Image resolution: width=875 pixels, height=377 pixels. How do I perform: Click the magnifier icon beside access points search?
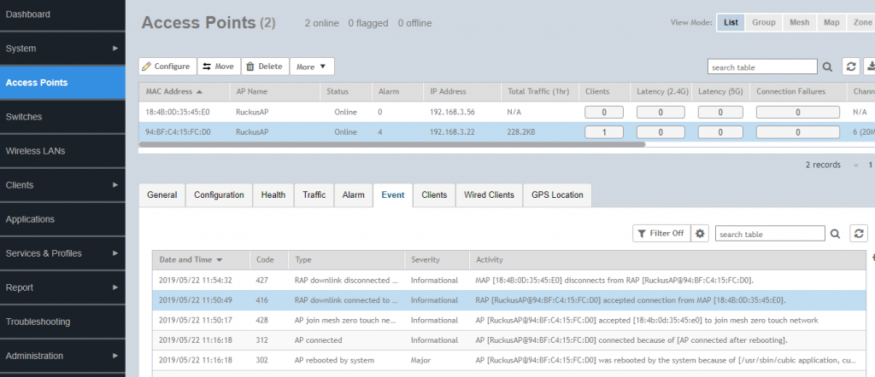point(827,67)
